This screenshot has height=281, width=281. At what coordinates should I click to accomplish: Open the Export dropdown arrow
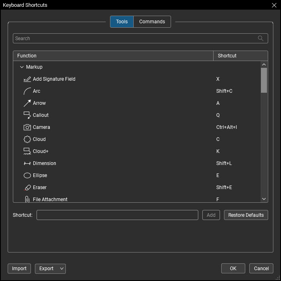[62, 269]
